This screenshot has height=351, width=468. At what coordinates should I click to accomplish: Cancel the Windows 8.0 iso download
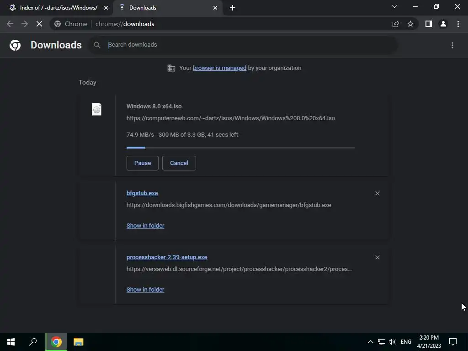pos(179,163)
